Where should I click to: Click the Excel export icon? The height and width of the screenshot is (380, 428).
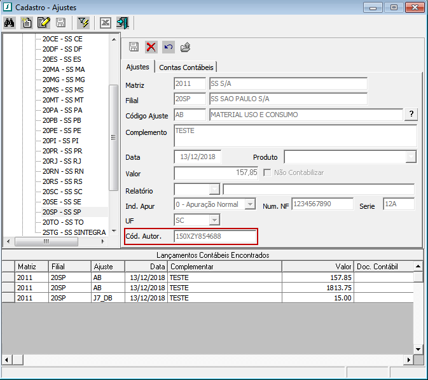tap(106, 24)
